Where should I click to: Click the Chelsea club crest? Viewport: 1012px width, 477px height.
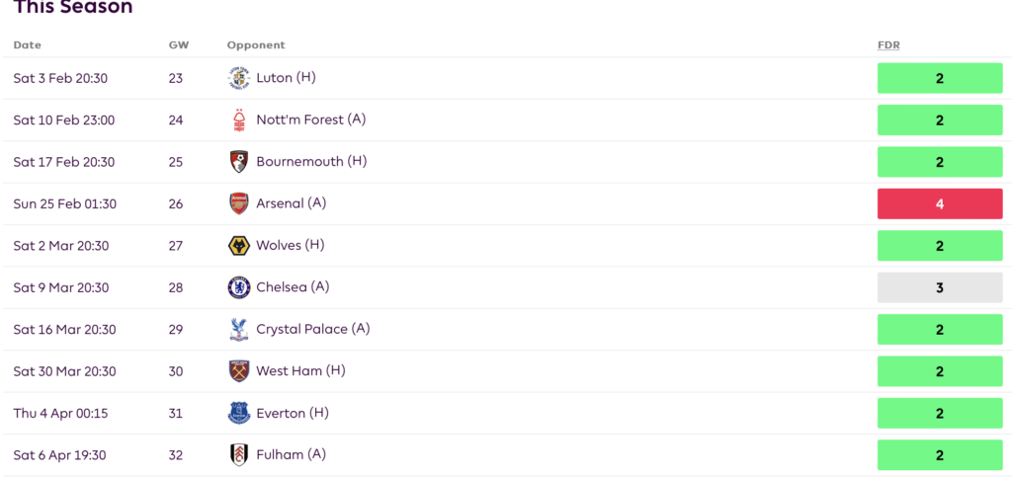point(238,287)
